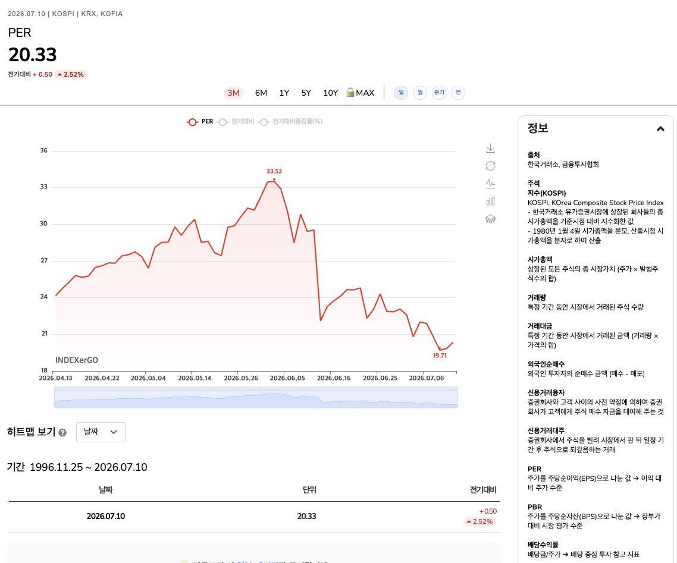Toggle the PER series legend
This screenshot has width=677, height=563.
pyautogui.click(x=200, y=122)
